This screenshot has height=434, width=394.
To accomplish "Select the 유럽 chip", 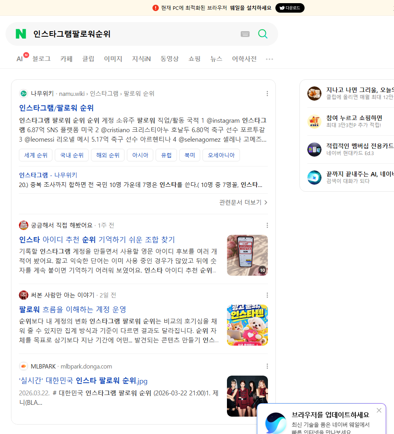I will point(166,155).
